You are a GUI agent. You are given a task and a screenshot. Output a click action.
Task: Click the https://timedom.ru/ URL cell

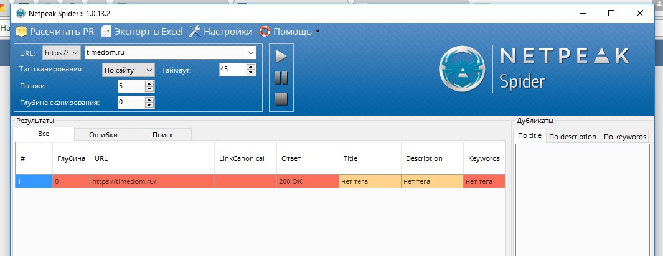click(x=153, y=181)
